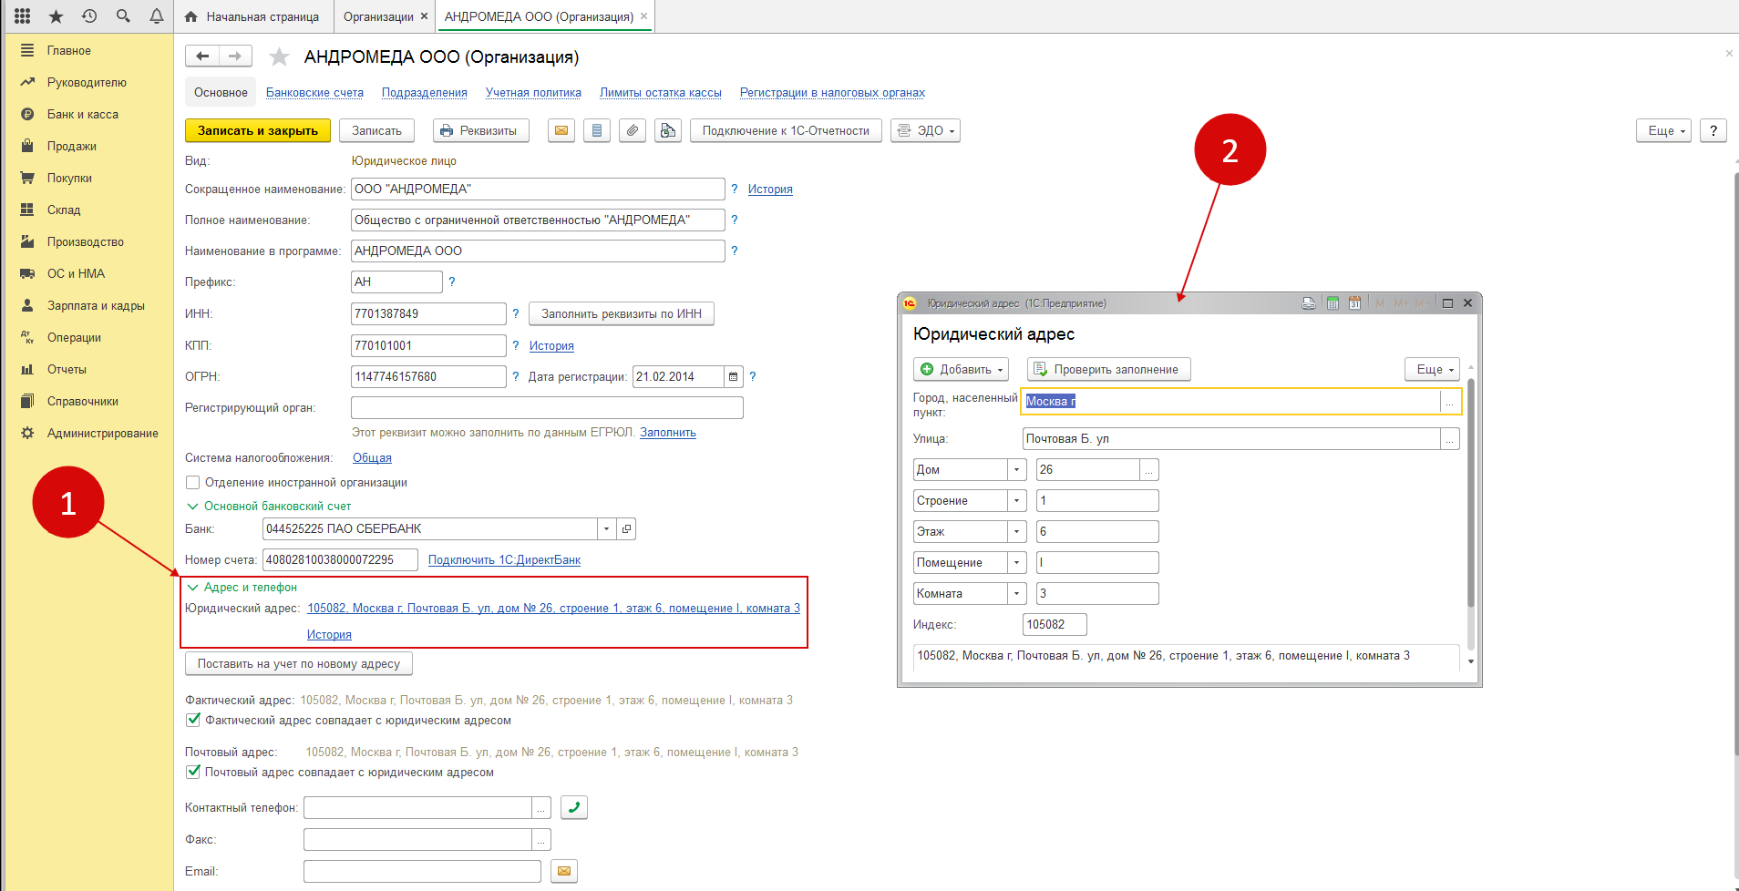1739x891 pixels.
Task: Open the Строение type dropdown
Action: click(1017, 501)
